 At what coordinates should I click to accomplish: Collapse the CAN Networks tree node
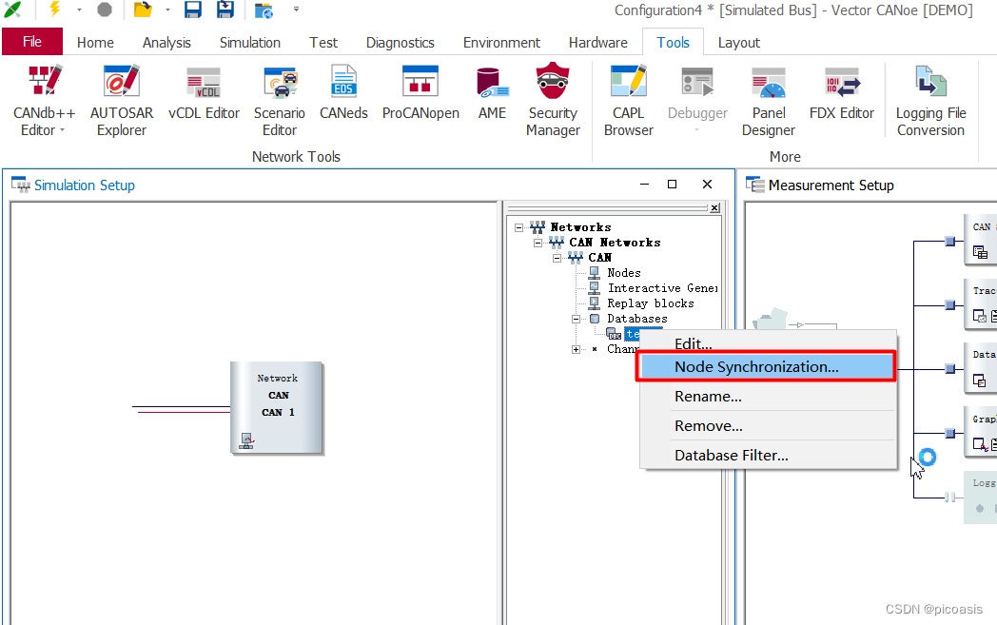(538, 243)
